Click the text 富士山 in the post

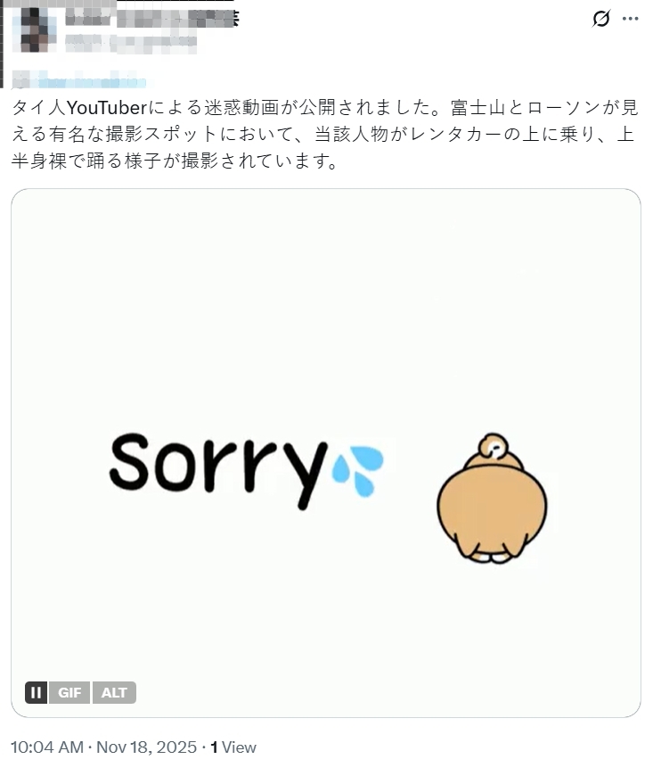tap(478, 107)
